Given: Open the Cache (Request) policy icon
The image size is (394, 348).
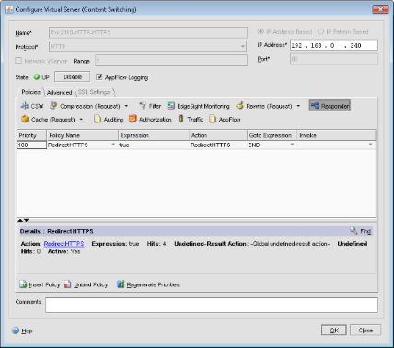Looking at the screenshot, I should (25, 119).
